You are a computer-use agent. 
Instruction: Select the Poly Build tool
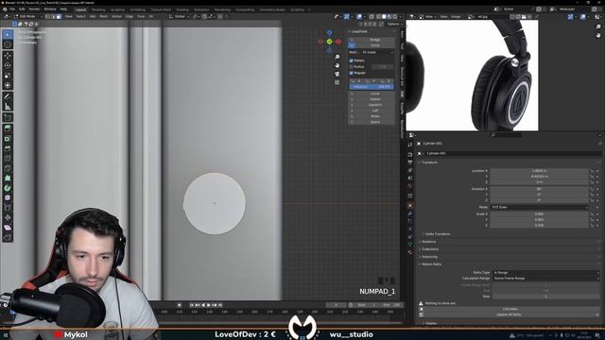[x=8, y=178]
